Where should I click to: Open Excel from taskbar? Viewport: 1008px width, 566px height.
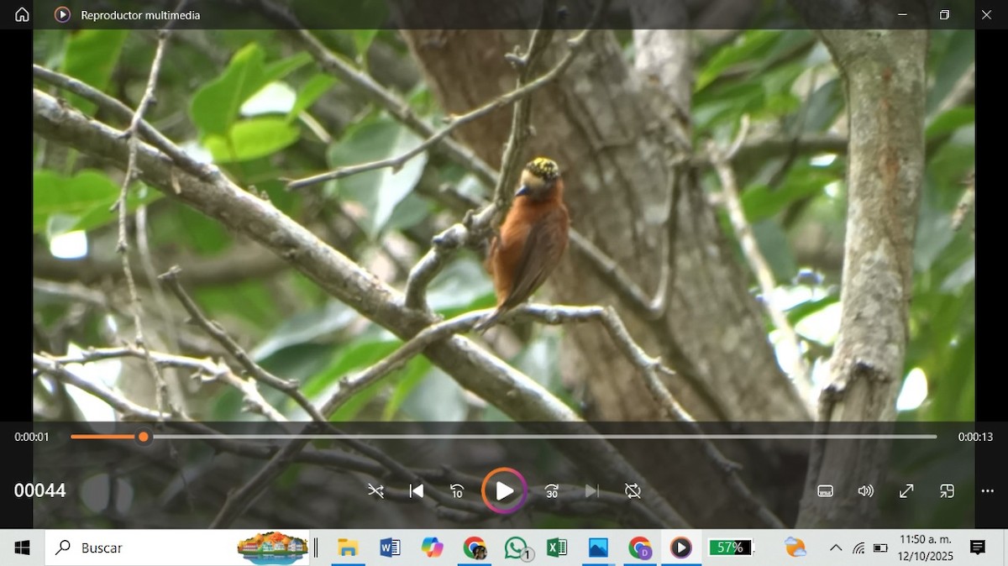556,548
